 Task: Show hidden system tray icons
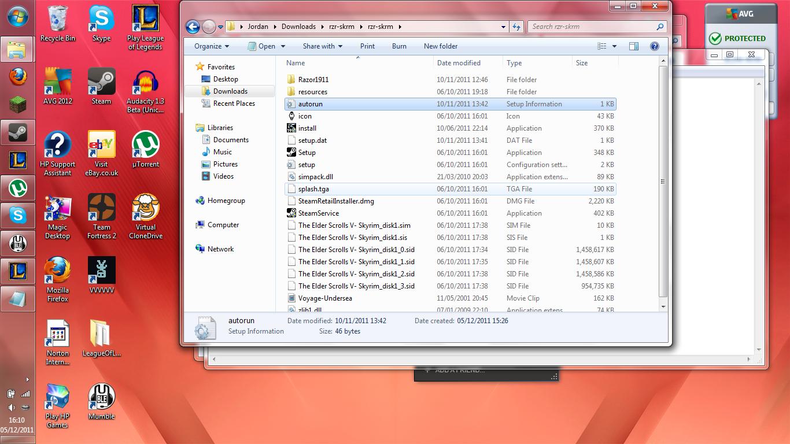click(27, 379)
